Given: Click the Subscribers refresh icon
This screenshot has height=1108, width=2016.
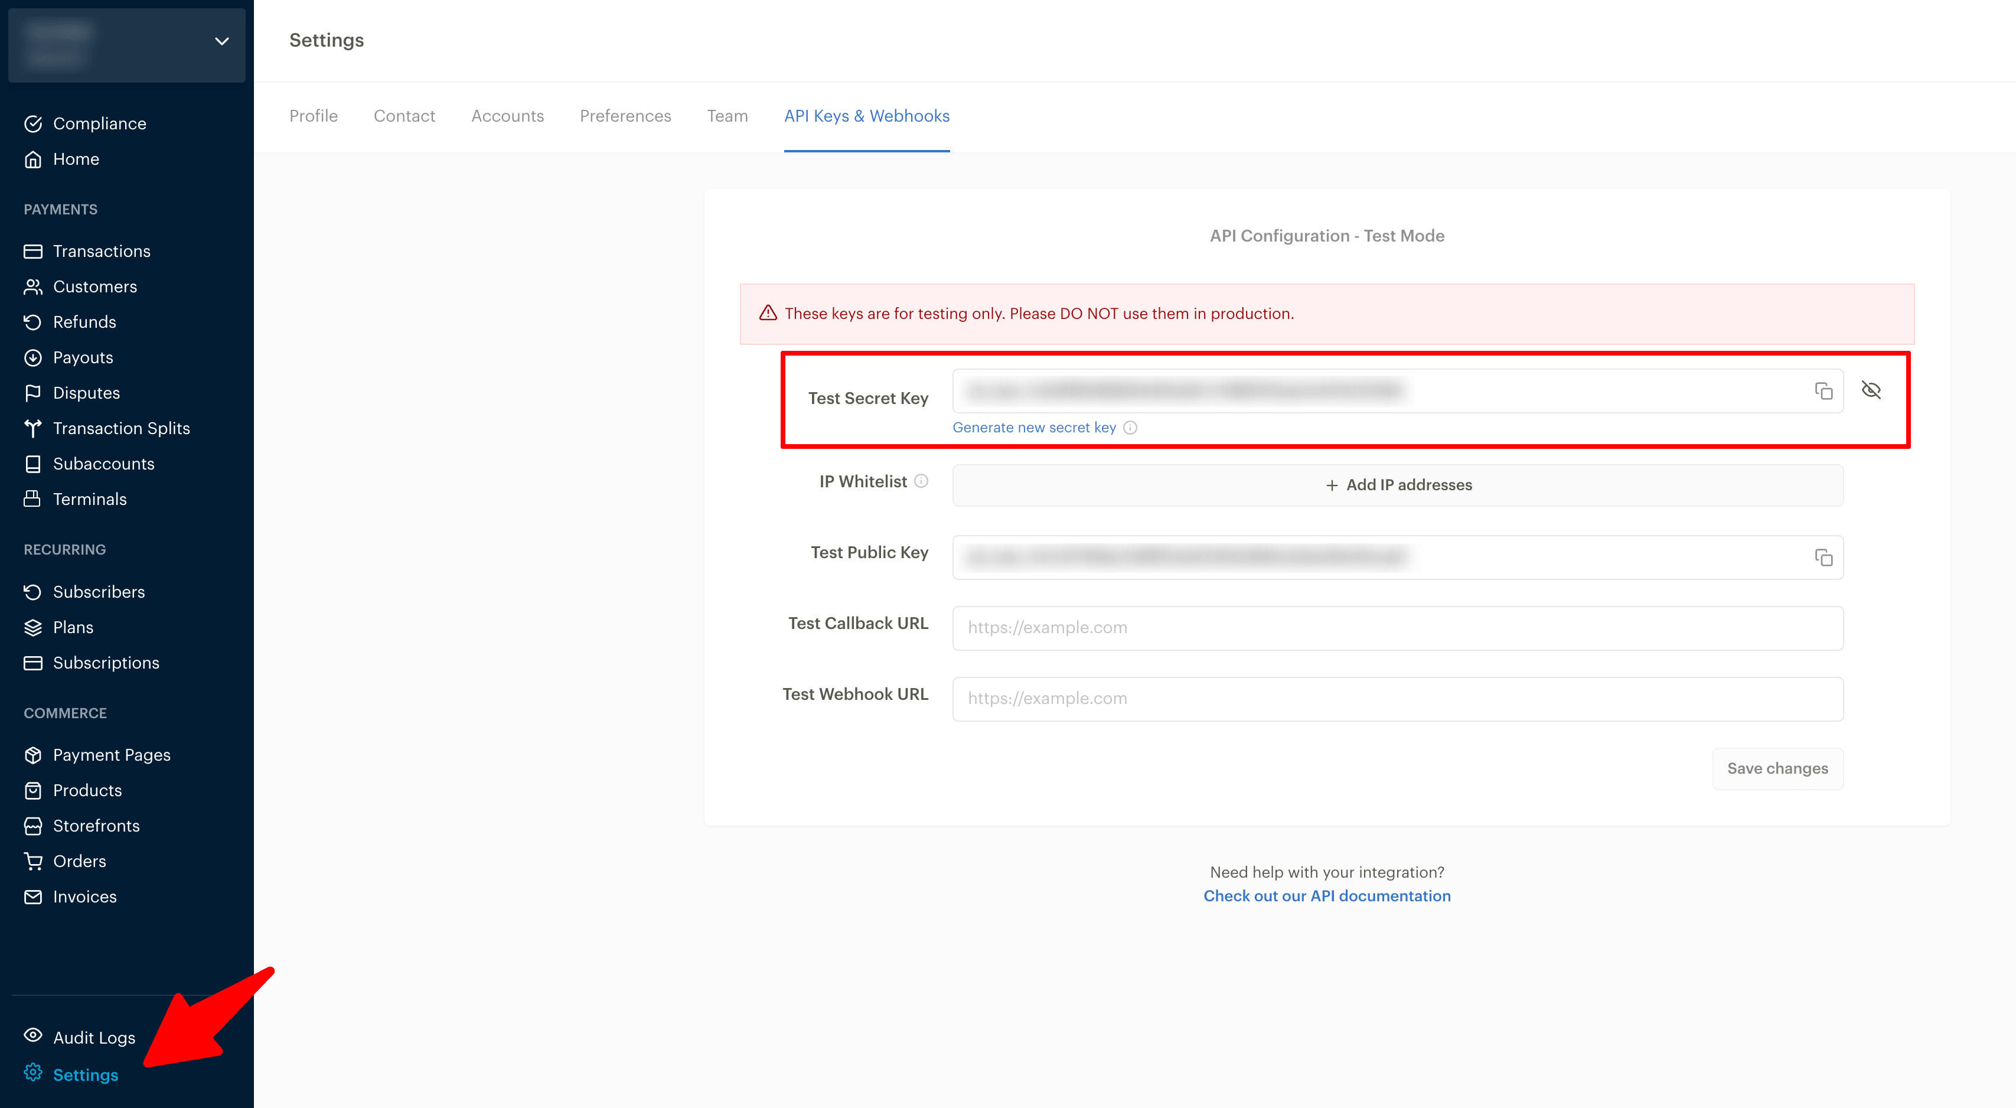Looking at the screenshot, I should (33, 592).
